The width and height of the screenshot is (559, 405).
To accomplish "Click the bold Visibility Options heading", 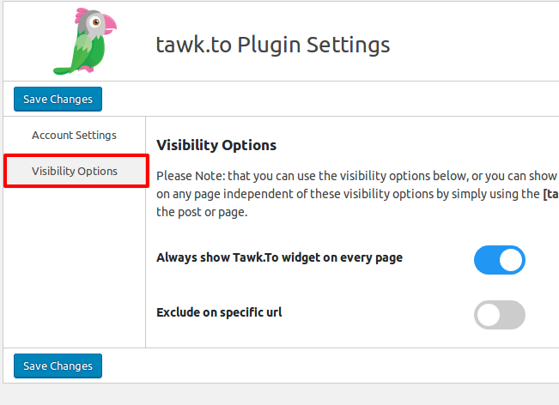I will [216, 145].
